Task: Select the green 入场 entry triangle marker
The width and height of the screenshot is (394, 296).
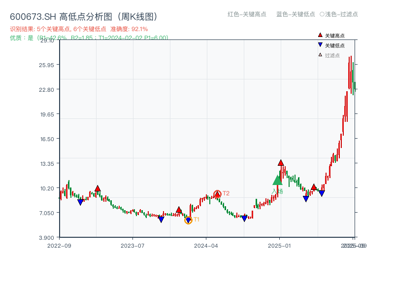Action: [x=277, y=180]
